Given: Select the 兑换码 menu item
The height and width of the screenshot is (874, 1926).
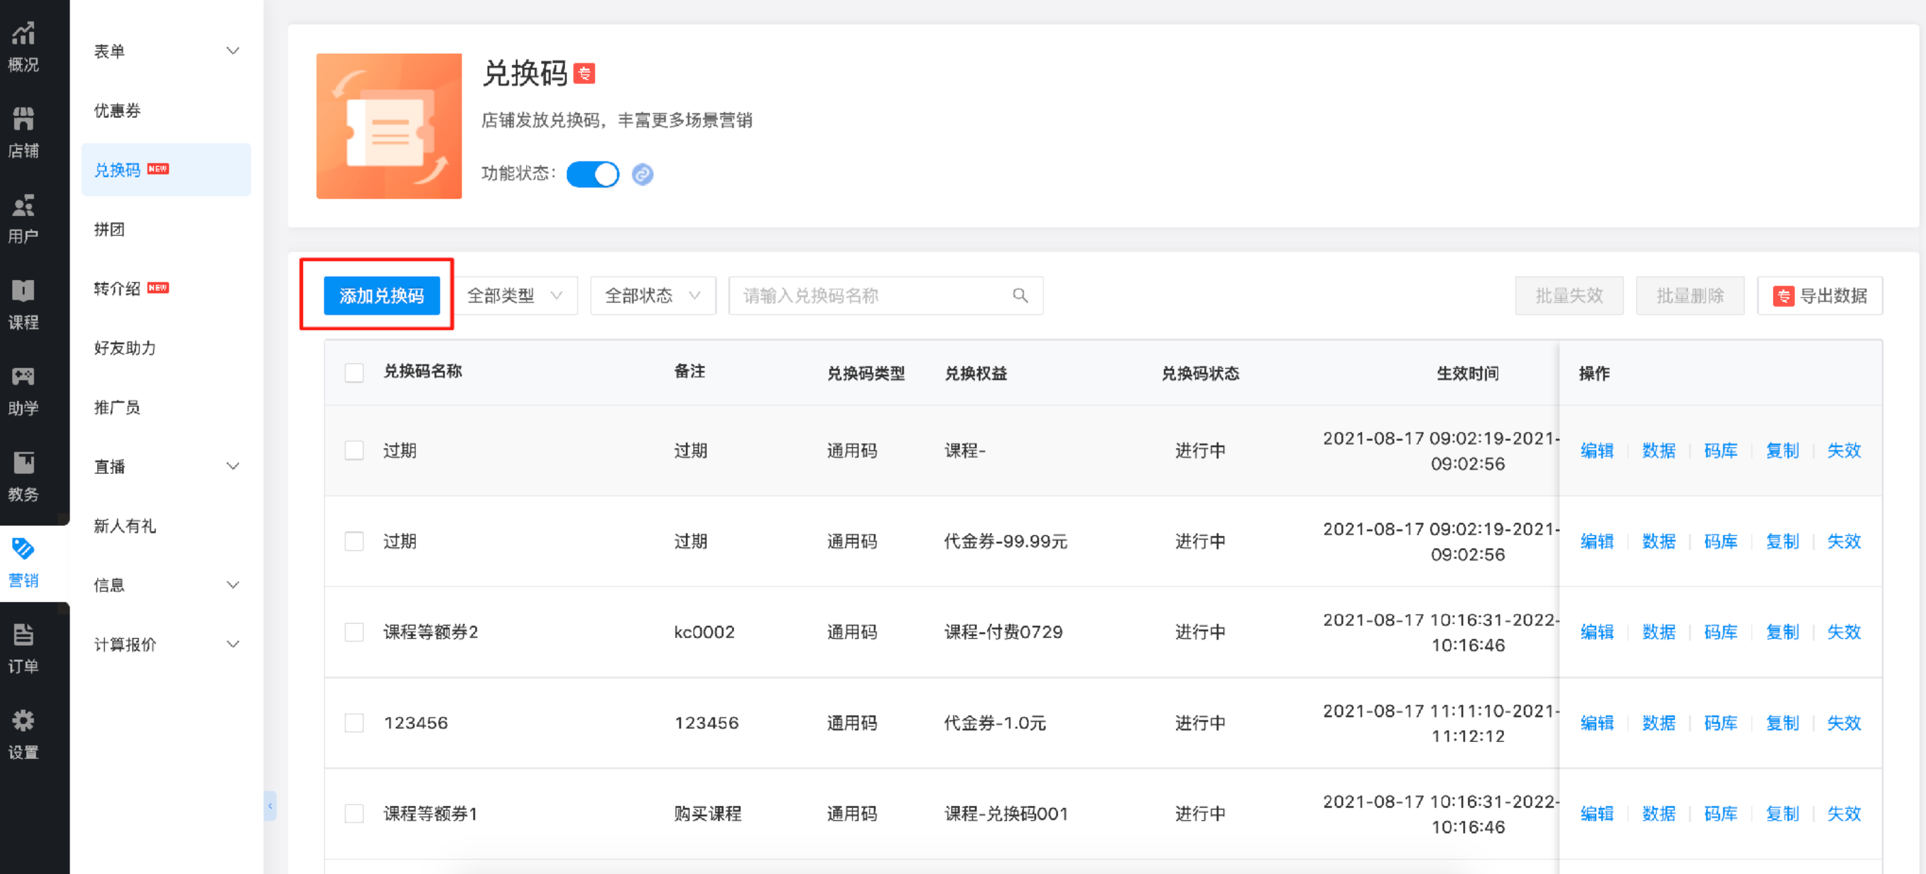Looking at the screenshot, I should (x=166, y=170).
